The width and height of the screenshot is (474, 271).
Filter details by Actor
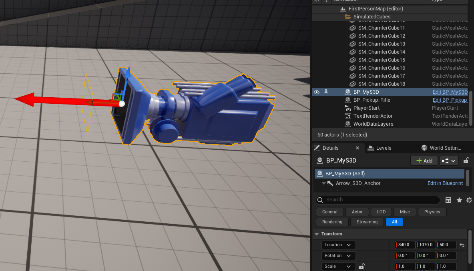point(357,212)
